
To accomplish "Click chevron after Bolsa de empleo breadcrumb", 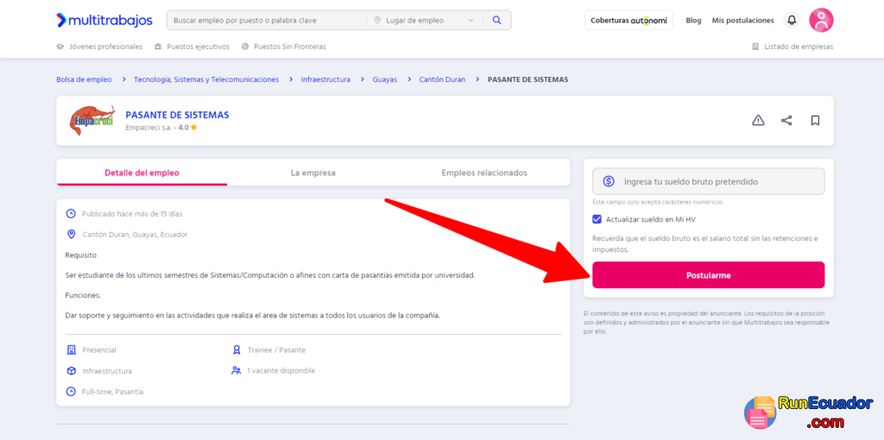I will 123,79.
